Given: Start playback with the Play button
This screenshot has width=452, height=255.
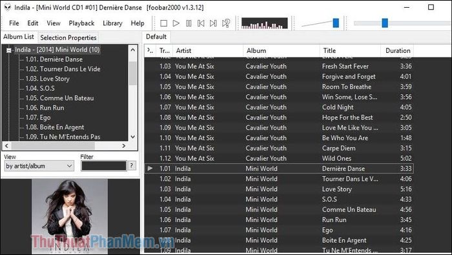Looking at the screenshot, I should tap(176, 23).
